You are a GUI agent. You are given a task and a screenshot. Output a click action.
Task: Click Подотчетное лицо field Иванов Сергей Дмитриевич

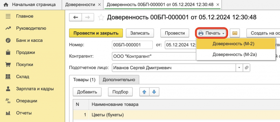tap(174, 68)
